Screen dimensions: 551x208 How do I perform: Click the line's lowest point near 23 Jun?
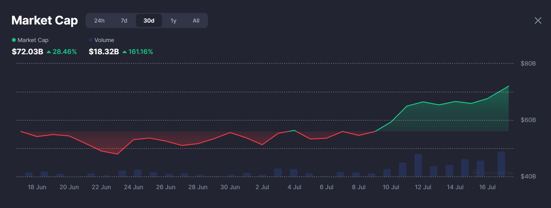[117, 154]
